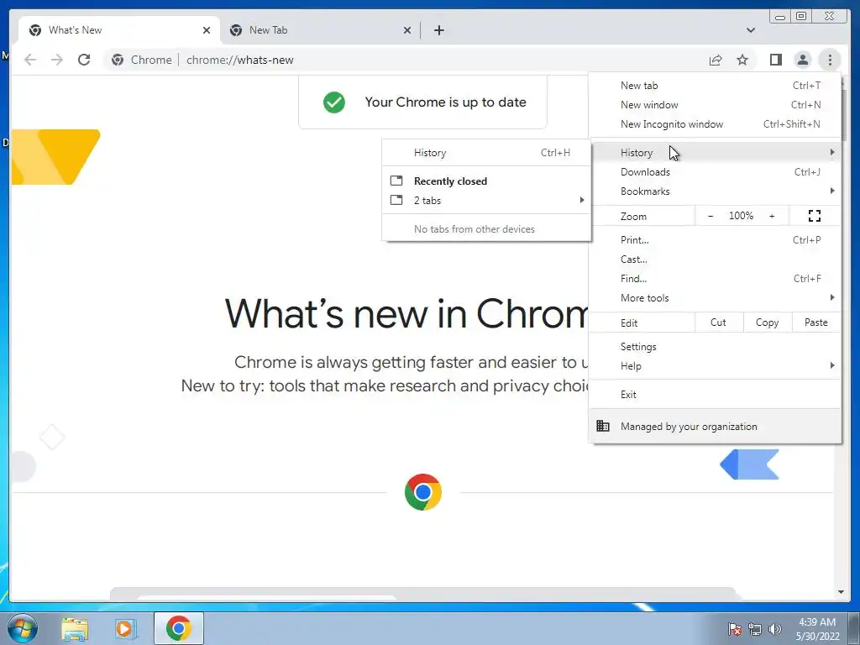Increase zoom with plus button
The height and width of the screenshot is (645, 860).
[772, 216]
